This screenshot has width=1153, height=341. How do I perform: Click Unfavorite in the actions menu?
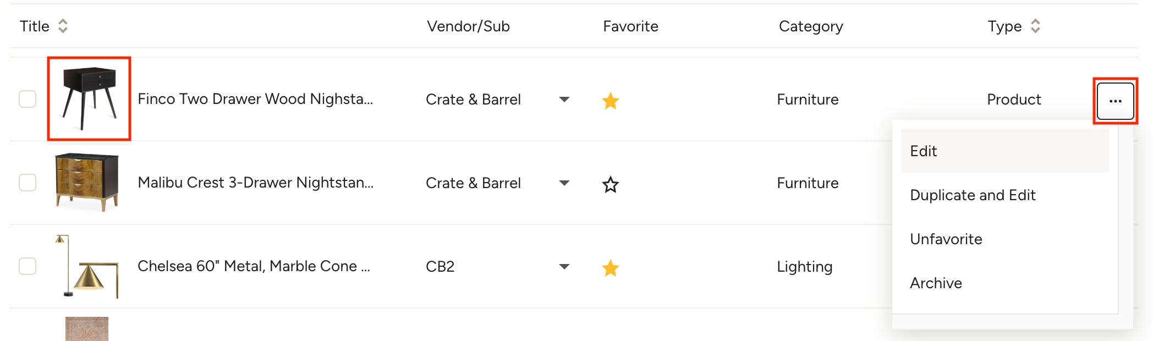[946, 239]
